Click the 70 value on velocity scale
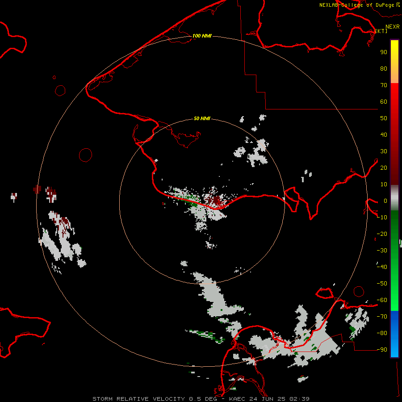 384,85
